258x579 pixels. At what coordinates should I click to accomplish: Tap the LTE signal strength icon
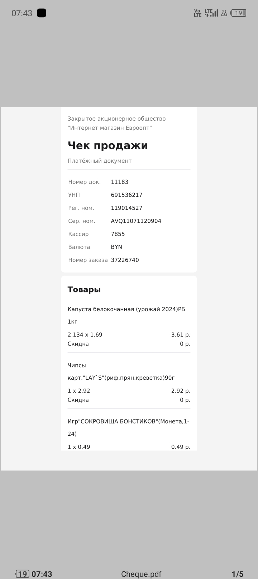click(x=211, y=13)
